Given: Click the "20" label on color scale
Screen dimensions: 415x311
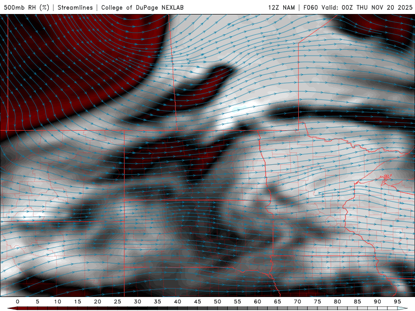Looking at the screenshot, I should [98, 302].
